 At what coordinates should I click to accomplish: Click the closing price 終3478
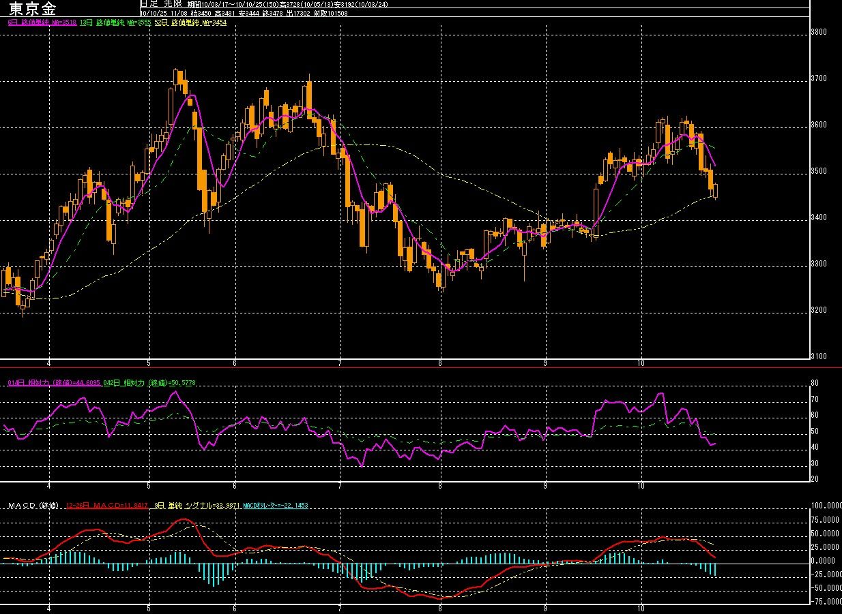coord(272,13)
